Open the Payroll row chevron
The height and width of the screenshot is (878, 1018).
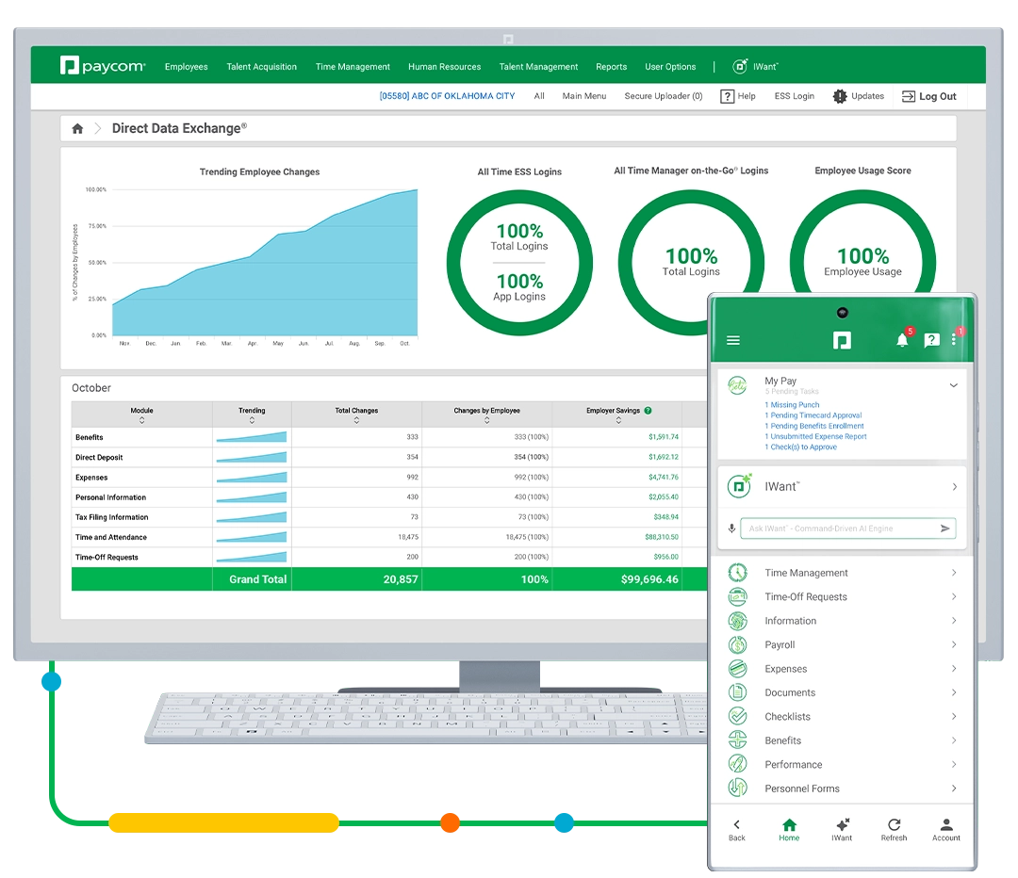pyautogui.click(x=954, y=645)
